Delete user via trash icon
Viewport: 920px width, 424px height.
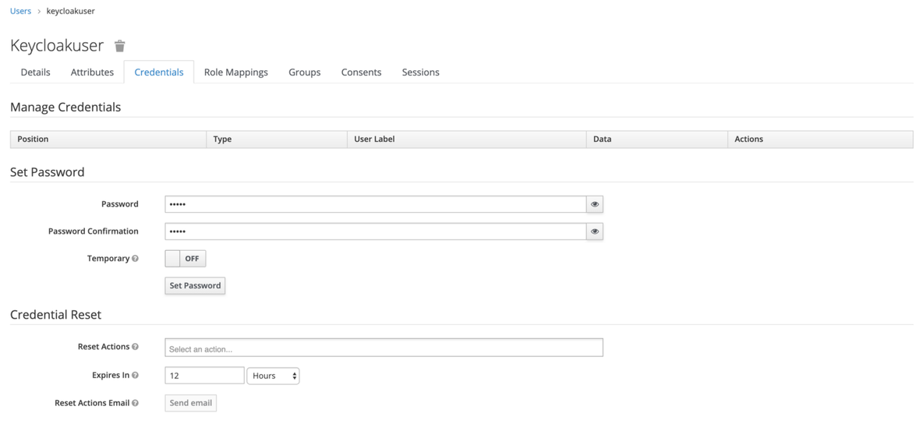[x=120, y=46]
